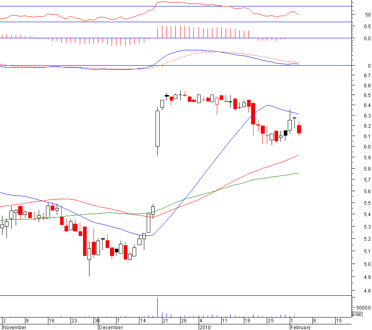Click the 5.3 price axis label
Viewport: 372px width, 330px height.
367,227
